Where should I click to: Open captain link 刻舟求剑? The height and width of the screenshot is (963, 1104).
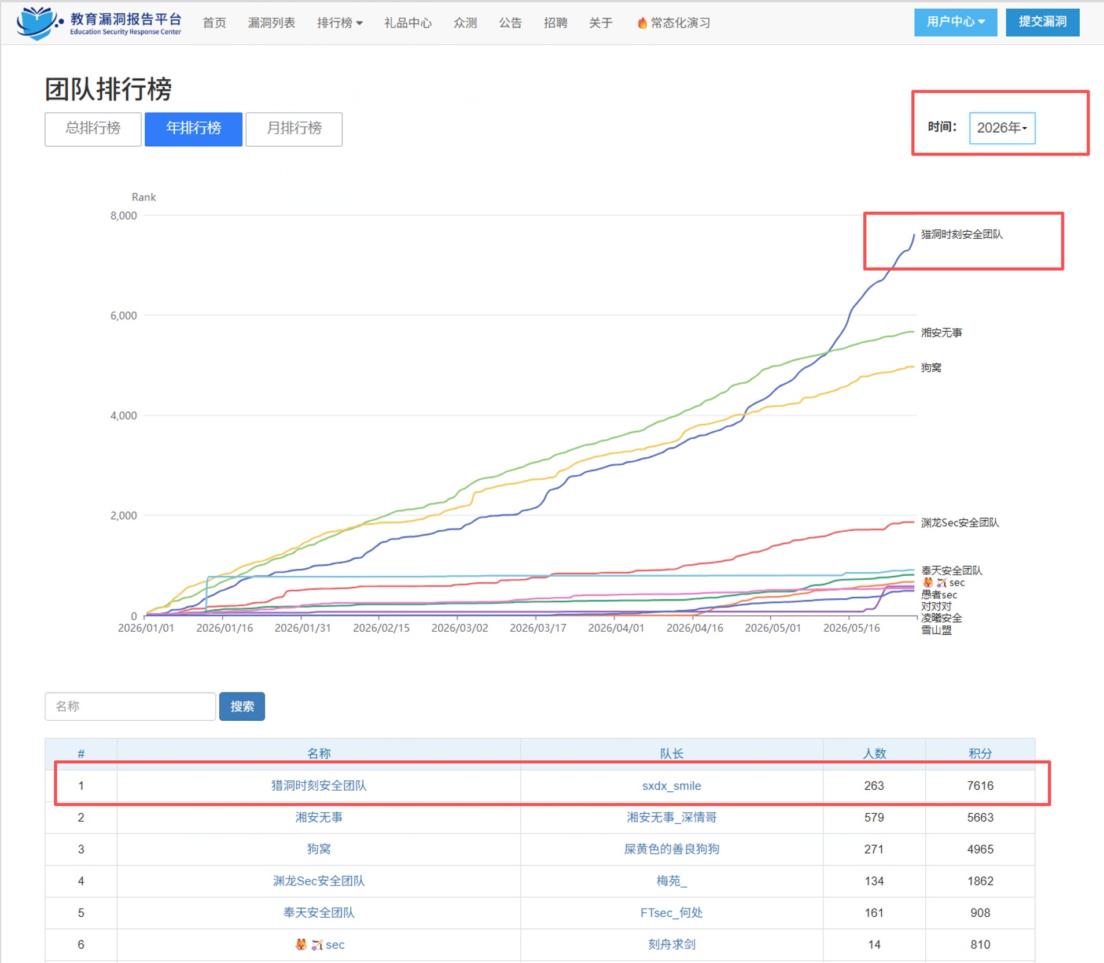[671, 945]
